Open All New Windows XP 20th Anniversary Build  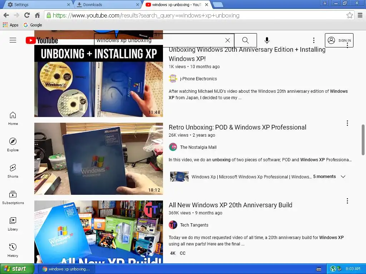pyautogui.click(x=231, y=205)
